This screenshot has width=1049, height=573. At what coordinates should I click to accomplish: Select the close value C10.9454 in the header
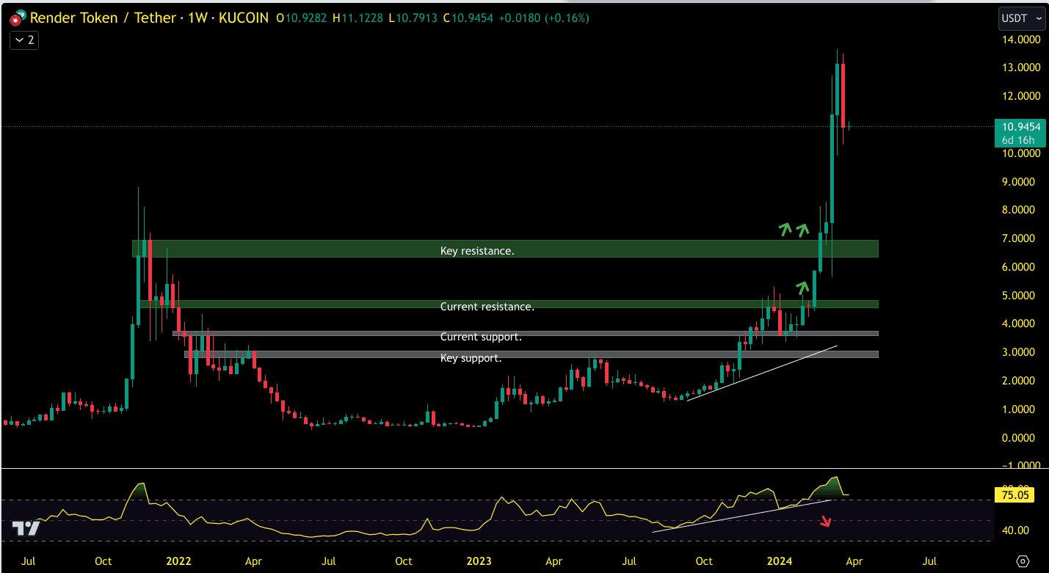tap(469, 18)
